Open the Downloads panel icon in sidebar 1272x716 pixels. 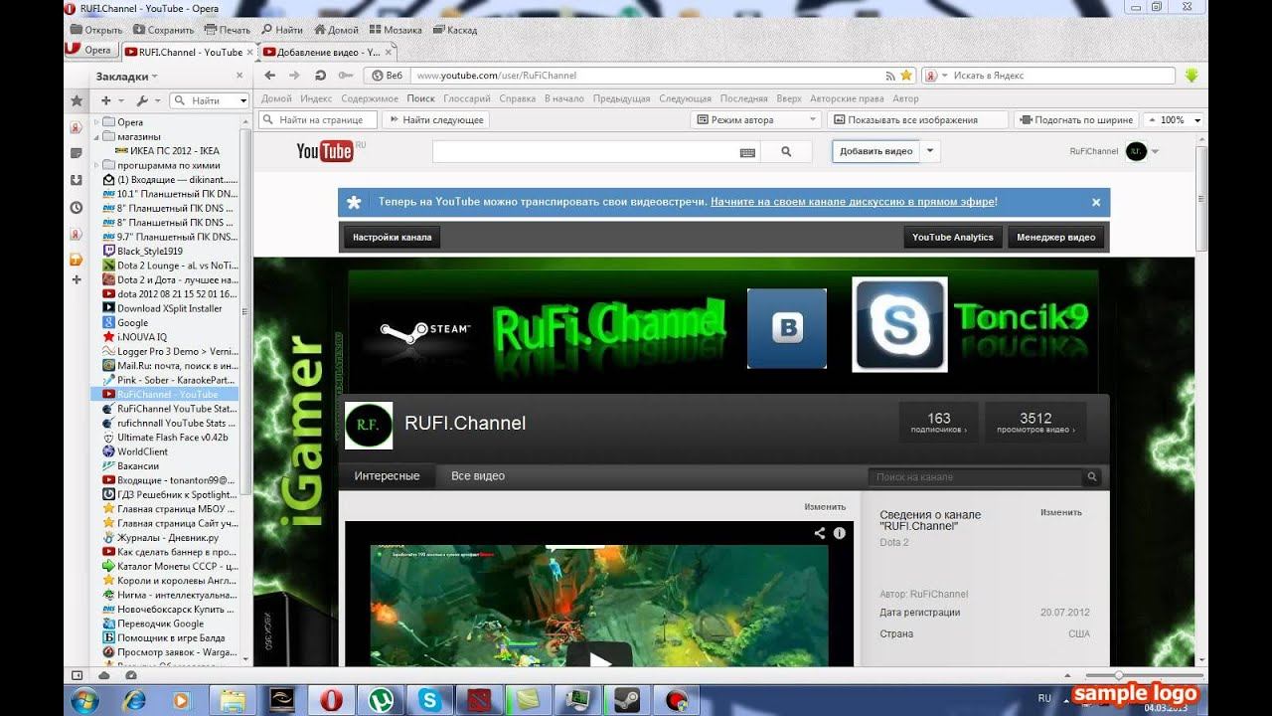point(76,180)
